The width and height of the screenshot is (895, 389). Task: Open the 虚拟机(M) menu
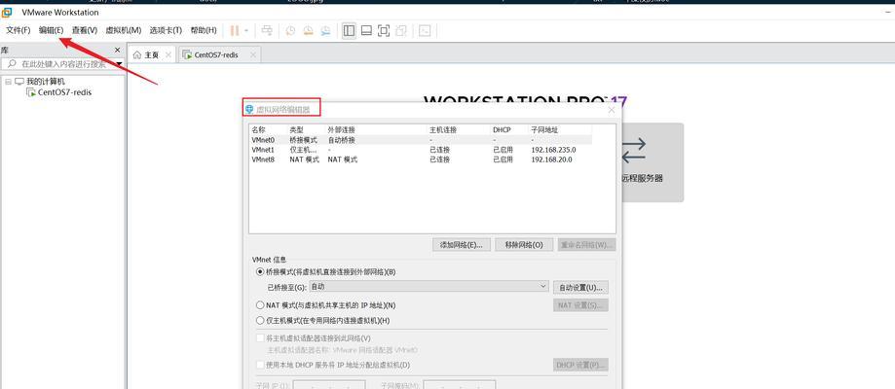tap(124, 30)
